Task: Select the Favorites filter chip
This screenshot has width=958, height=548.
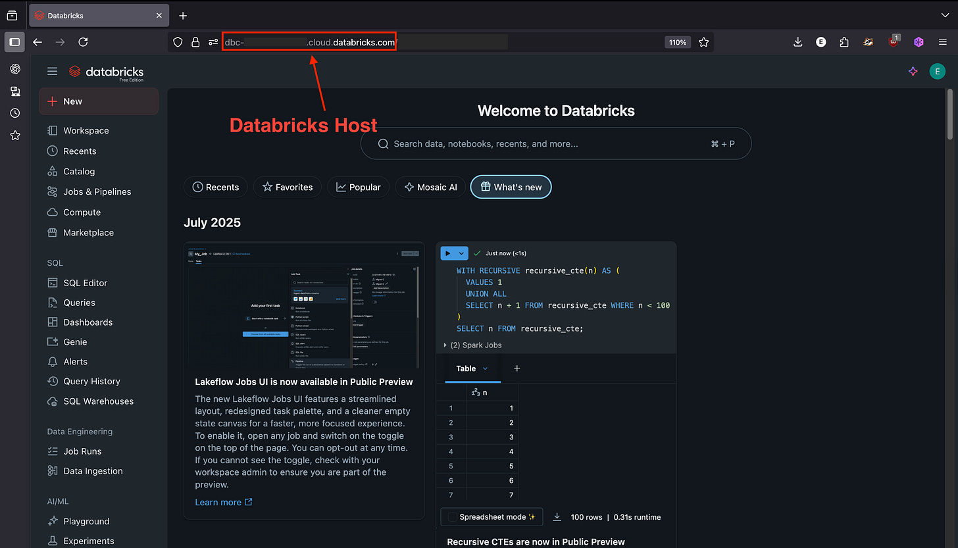Action: (x=288, y=187)
